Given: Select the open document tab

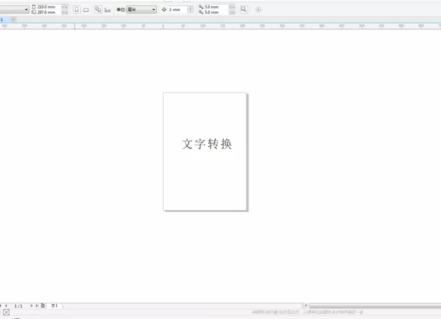Looking at the screenshot, I should coord(4,19).
